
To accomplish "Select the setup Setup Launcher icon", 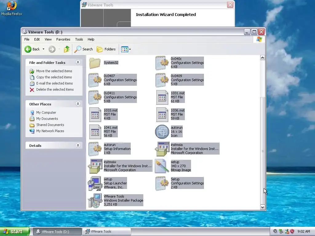I will (95, 183).
